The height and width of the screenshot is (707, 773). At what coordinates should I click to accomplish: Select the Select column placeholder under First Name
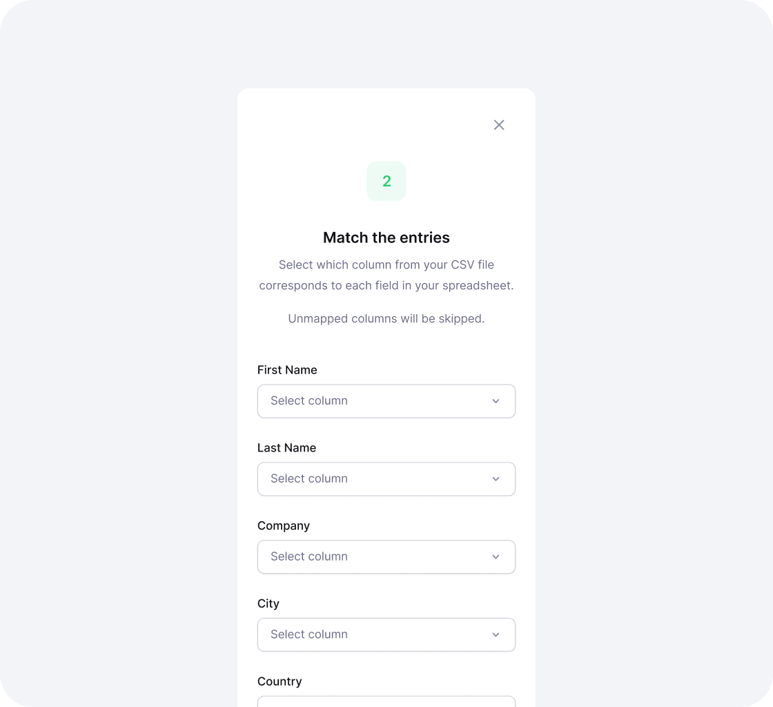pyautogui.click(x=309, y=401)
